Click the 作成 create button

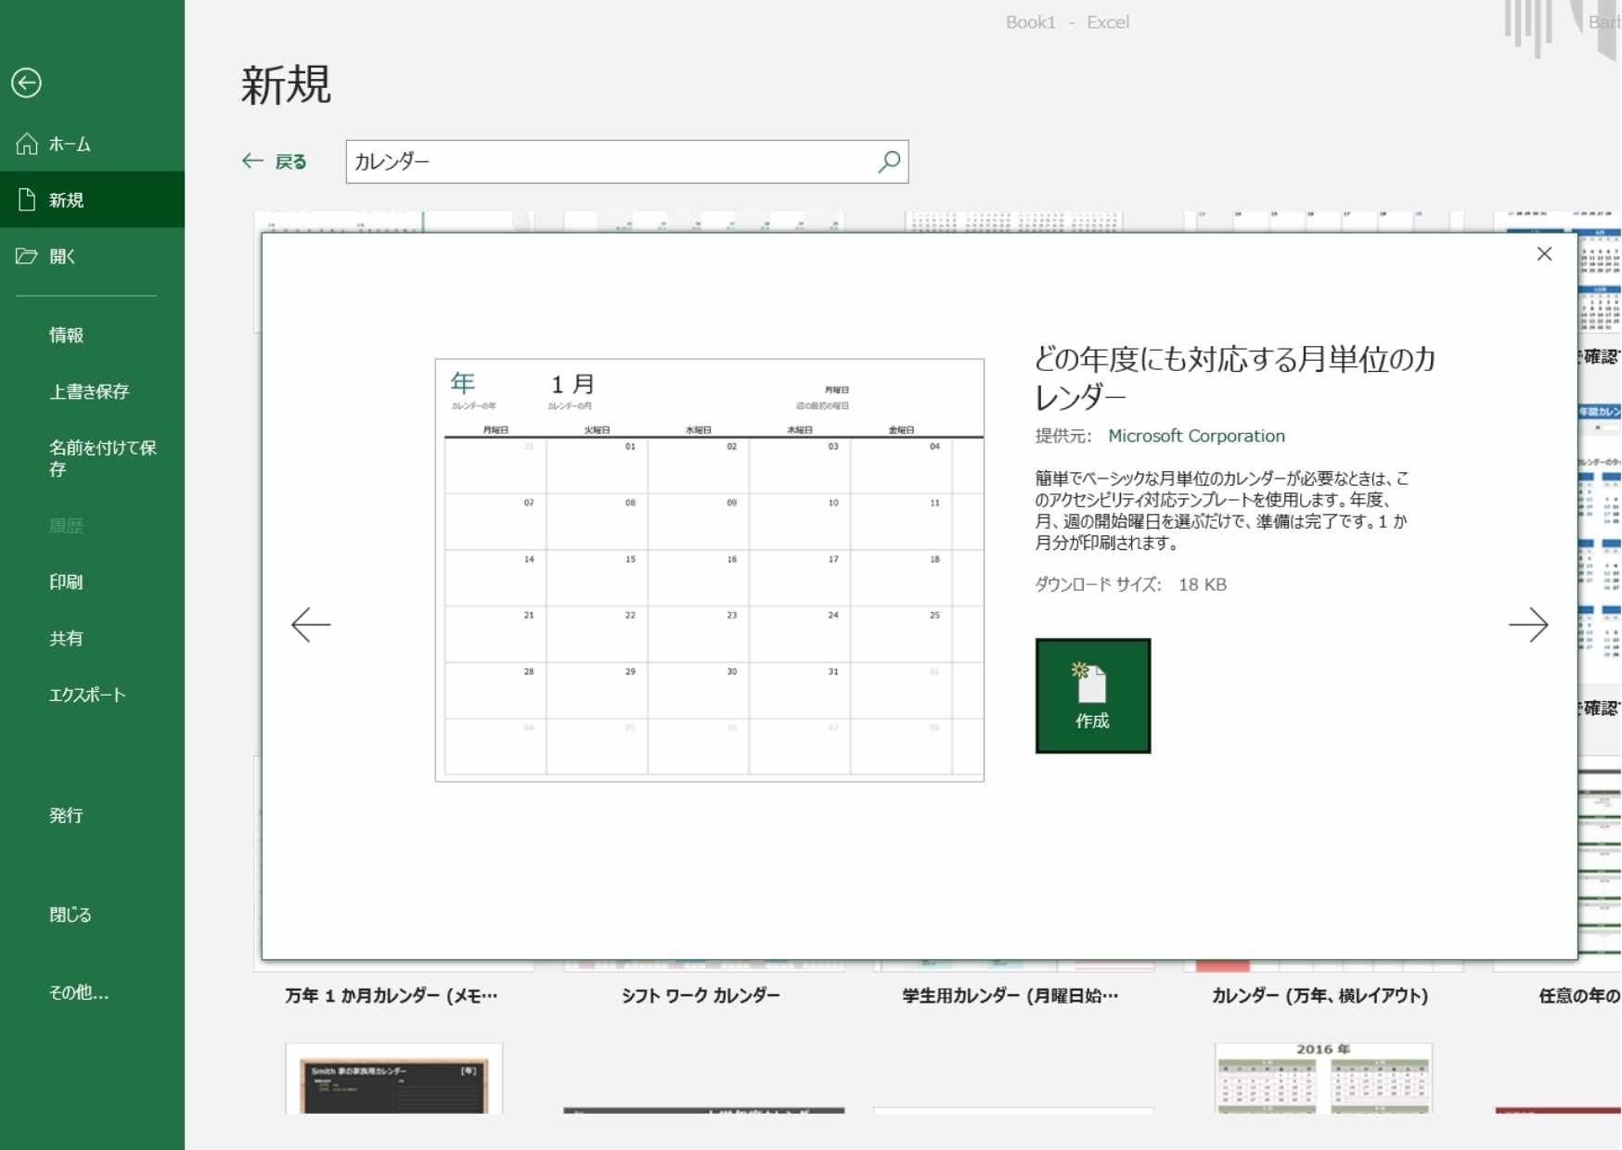point(1093,696)
